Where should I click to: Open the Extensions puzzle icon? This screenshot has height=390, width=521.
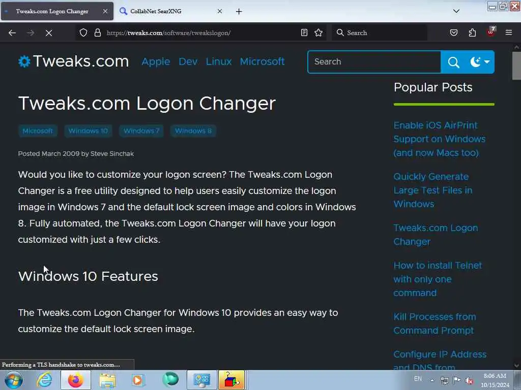472,32
